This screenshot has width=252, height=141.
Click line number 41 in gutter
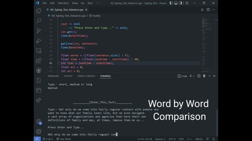51,63
